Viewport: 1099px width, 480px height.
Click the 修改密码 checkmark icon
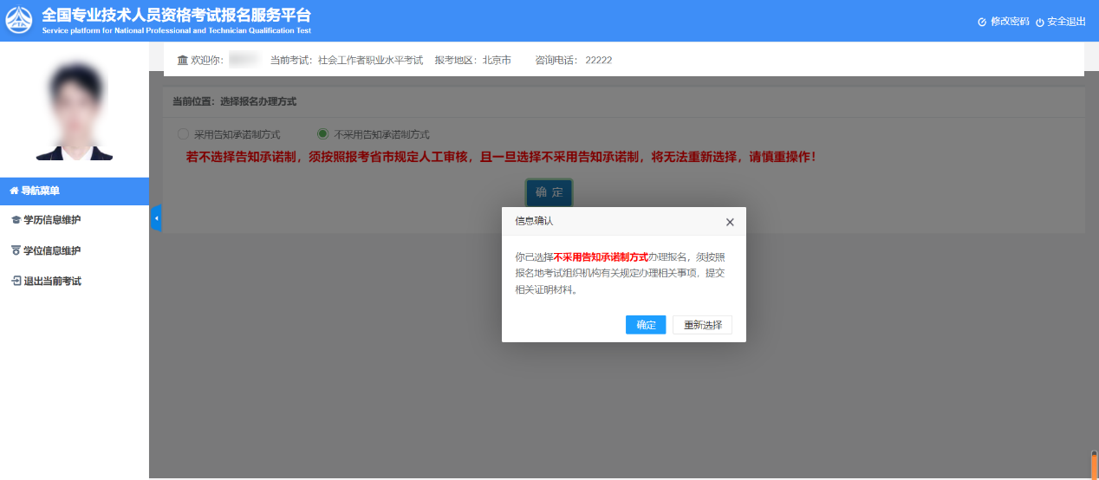click(x=982, y=22)
